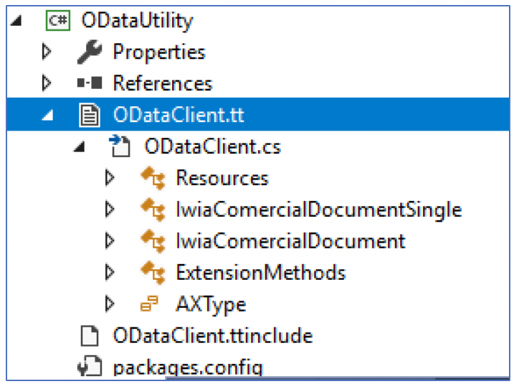
Task: Click the wrench icon next to Properties
Action: pos(89,52)
